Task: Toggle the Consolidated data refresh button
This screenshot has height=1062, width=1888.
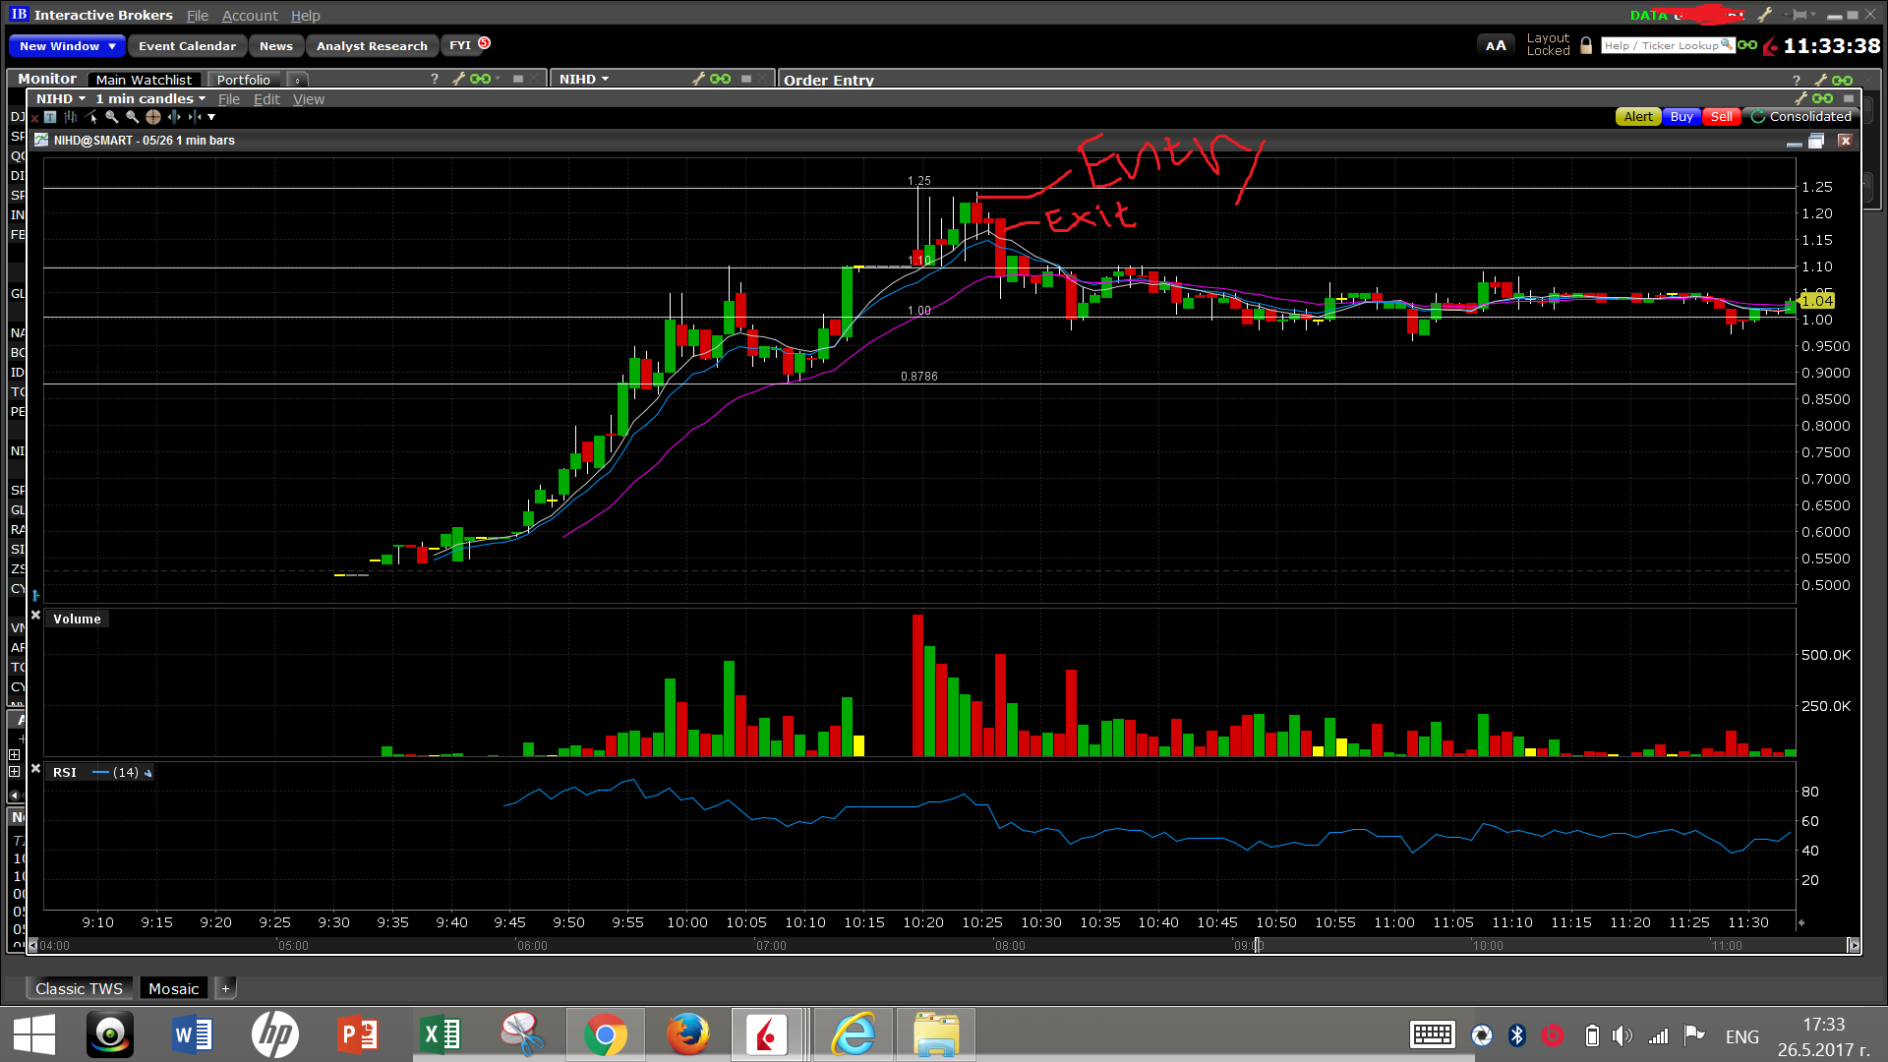Action: pos(1758,116)
